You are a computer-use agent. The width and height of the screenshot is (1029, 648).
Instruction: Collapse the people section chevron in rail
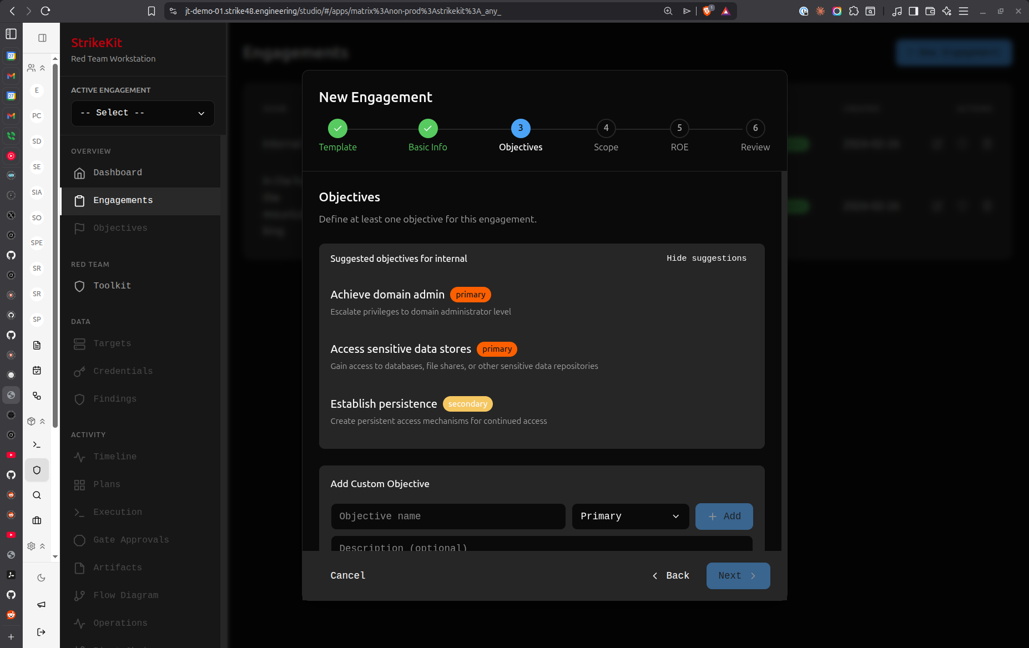42,68
